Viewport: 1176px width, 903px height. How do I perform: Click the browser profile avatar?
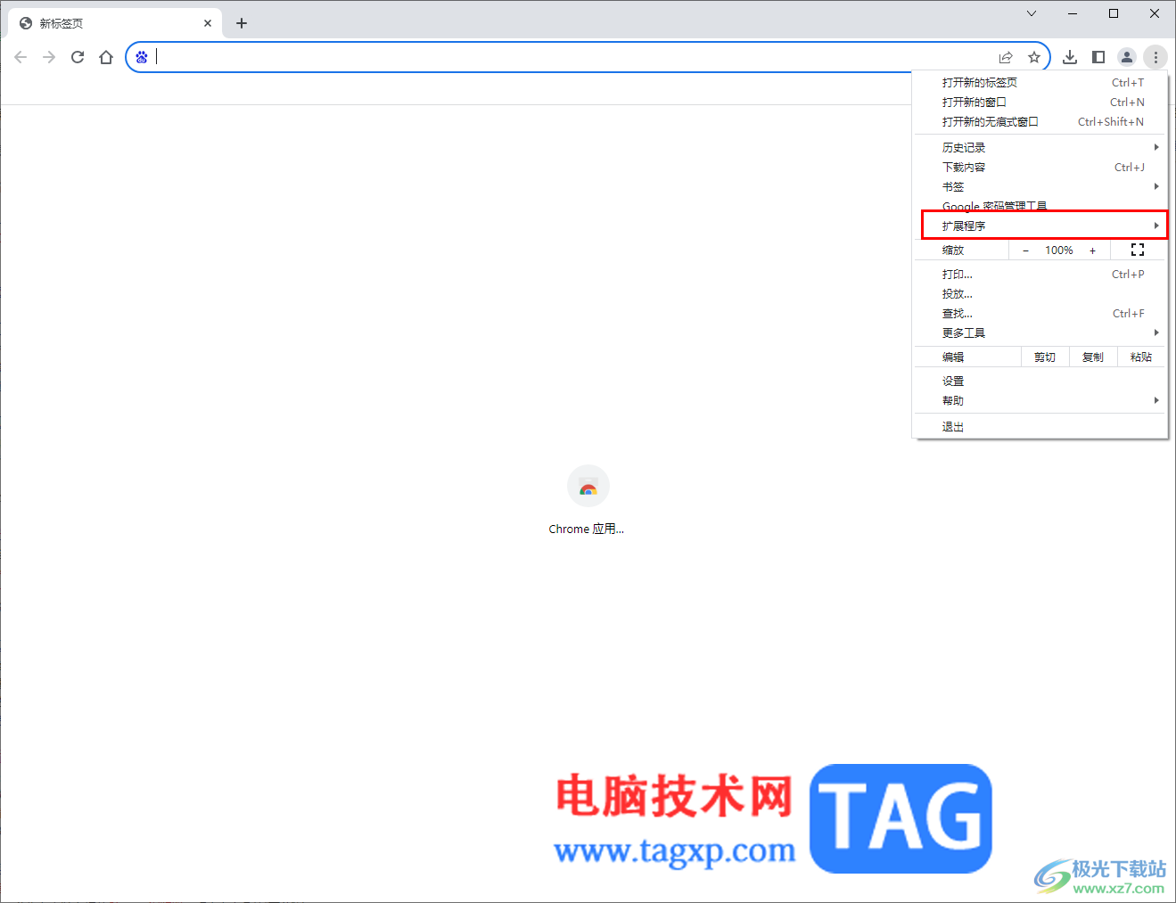(x=1127, y=56)
